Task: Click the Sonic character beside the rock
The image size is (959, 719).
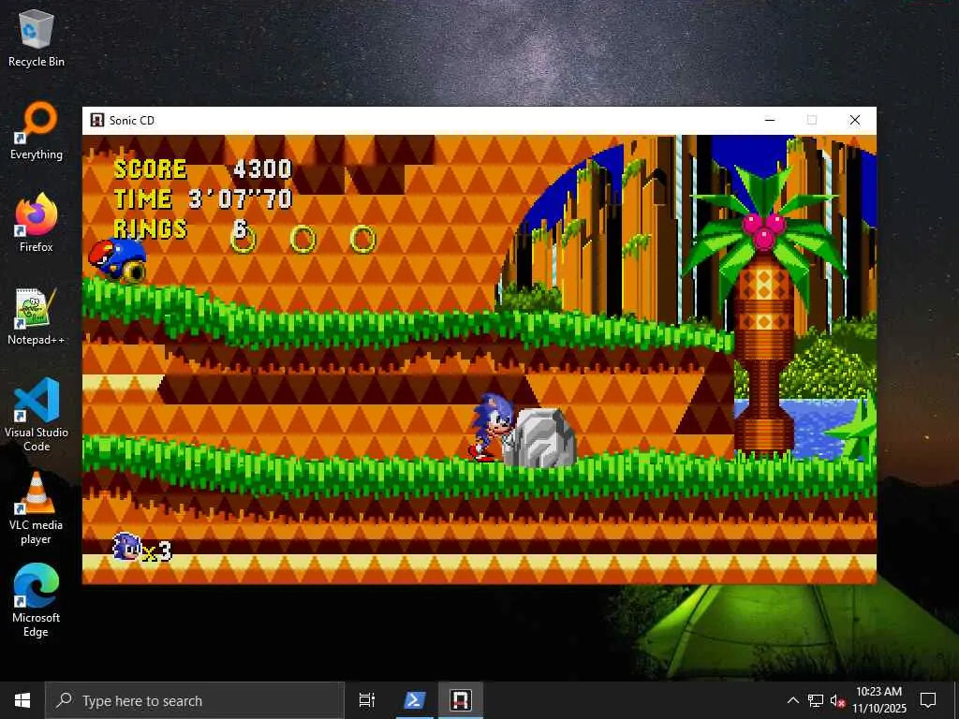Action: click(x=491, y=426)
